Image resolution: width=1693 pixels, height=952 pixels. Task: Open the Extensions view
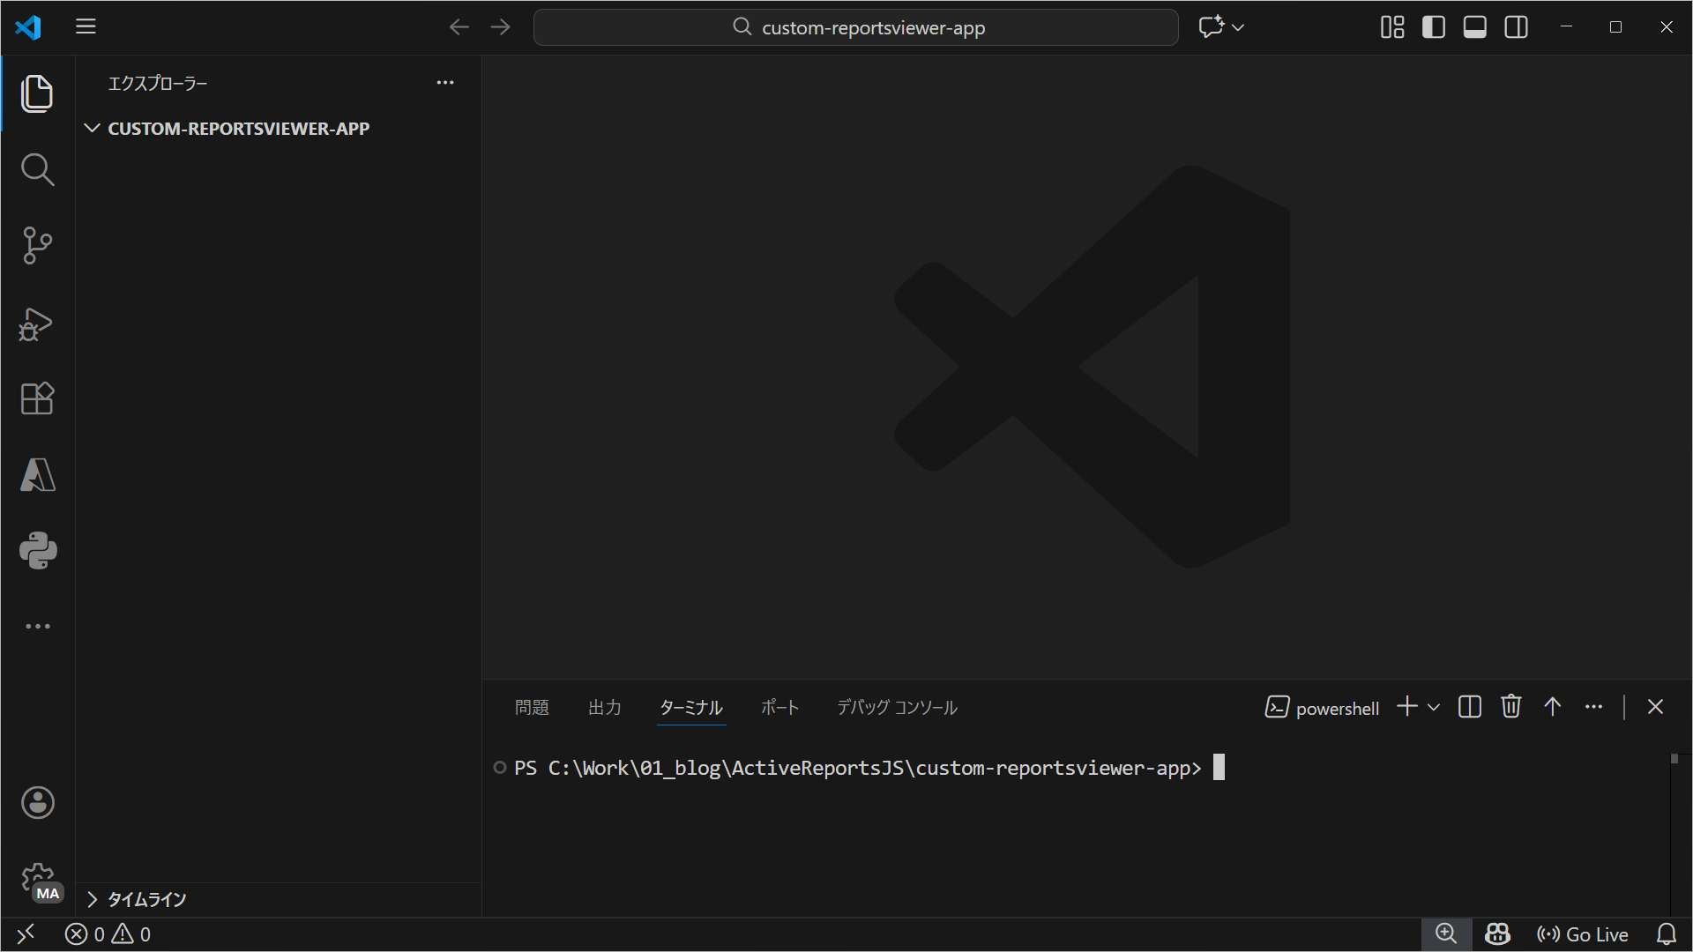37,399
